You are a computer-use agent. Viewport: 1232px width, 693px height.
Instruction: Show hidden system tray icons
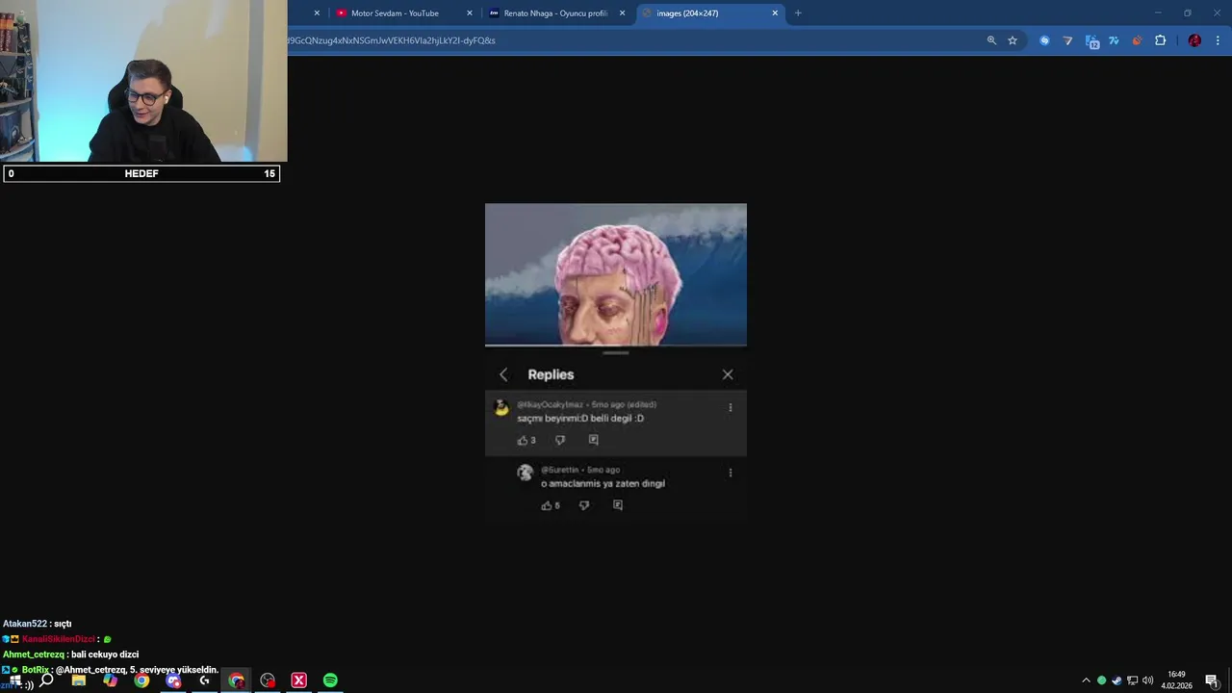[x=1087, y=680]
